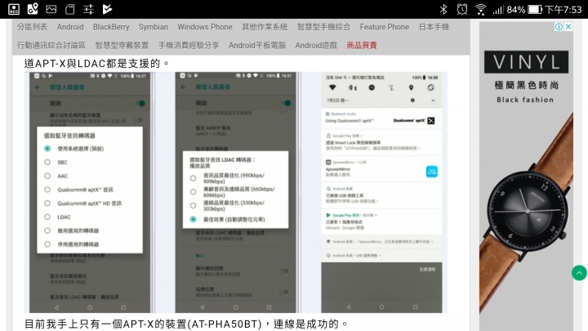Toggle the 顯示觸控回應 switch
Screen dimensions: 588x331
click(284, 271)
